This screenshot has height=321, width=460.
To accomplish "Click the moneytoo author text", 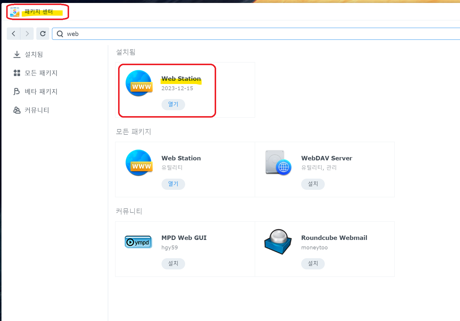I will pyautogui.click(x=314, y=248).
